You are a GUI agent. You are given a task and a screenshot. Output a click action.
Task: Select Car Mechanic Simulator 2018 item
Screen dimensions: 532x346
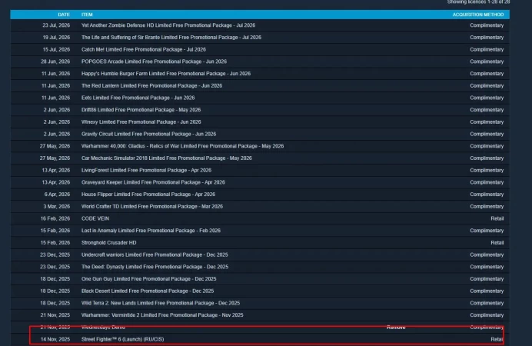pos(167,158)
